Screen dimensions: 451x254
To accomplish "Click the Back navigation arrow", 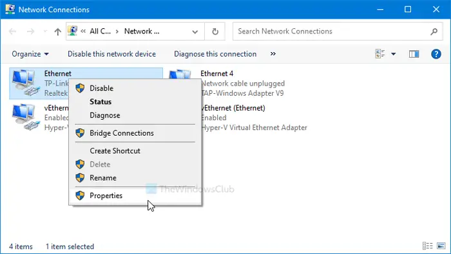I will [x=12, y=32].
